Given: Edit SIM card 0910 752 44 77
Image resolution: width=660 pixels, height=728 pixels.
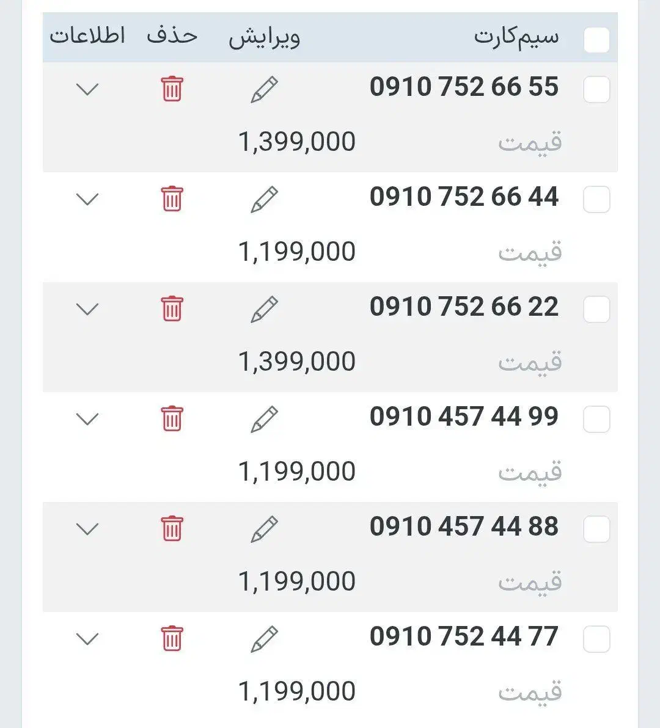Looking at the screenshot, I should click(x=264, y=639).
